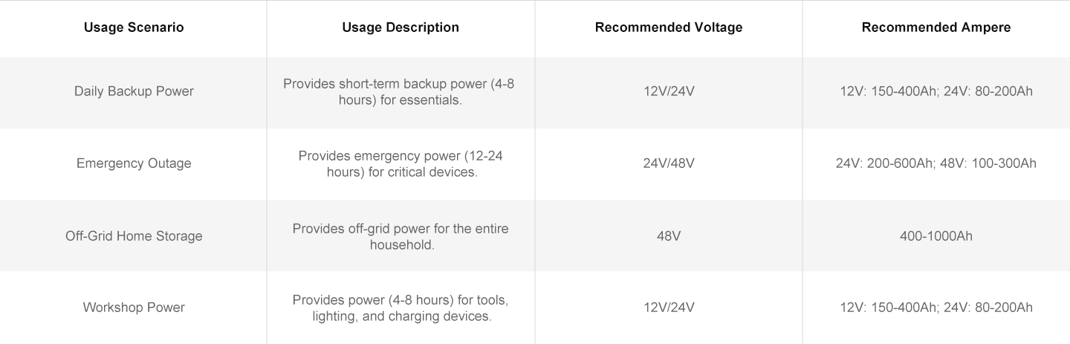Click the tools, lighting, and charging description
This screenshot has height=344, width=1070.
click(401, 308)
